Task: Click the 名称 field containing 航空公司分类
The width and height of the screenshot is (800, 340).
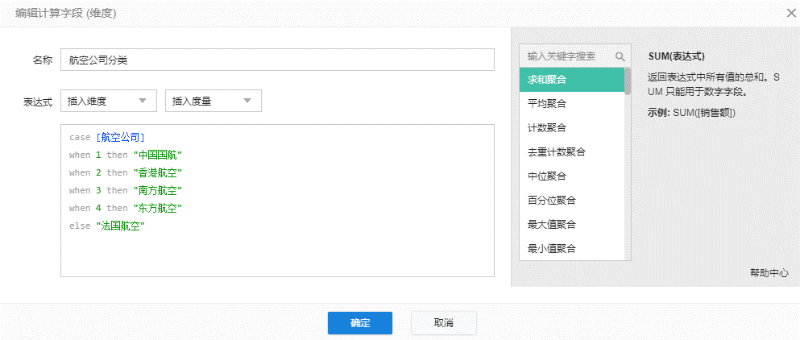Action: [277, 60]
